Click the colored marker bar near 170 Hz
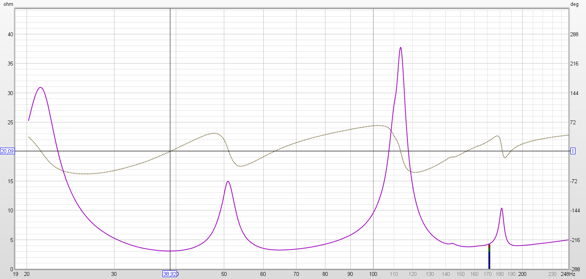The width and height of the screenshot is (586, 279). pyautogui.click(x=489, y=257)
